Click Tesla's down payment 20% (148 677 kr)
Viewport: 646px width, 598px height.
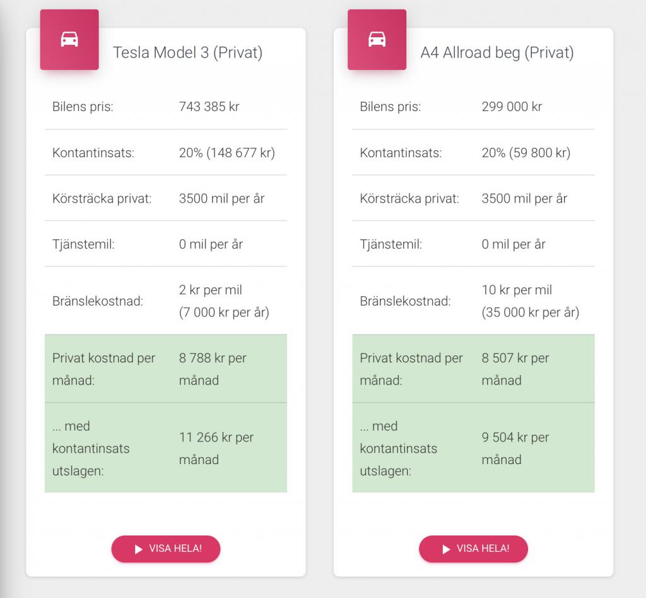[226, 153]
